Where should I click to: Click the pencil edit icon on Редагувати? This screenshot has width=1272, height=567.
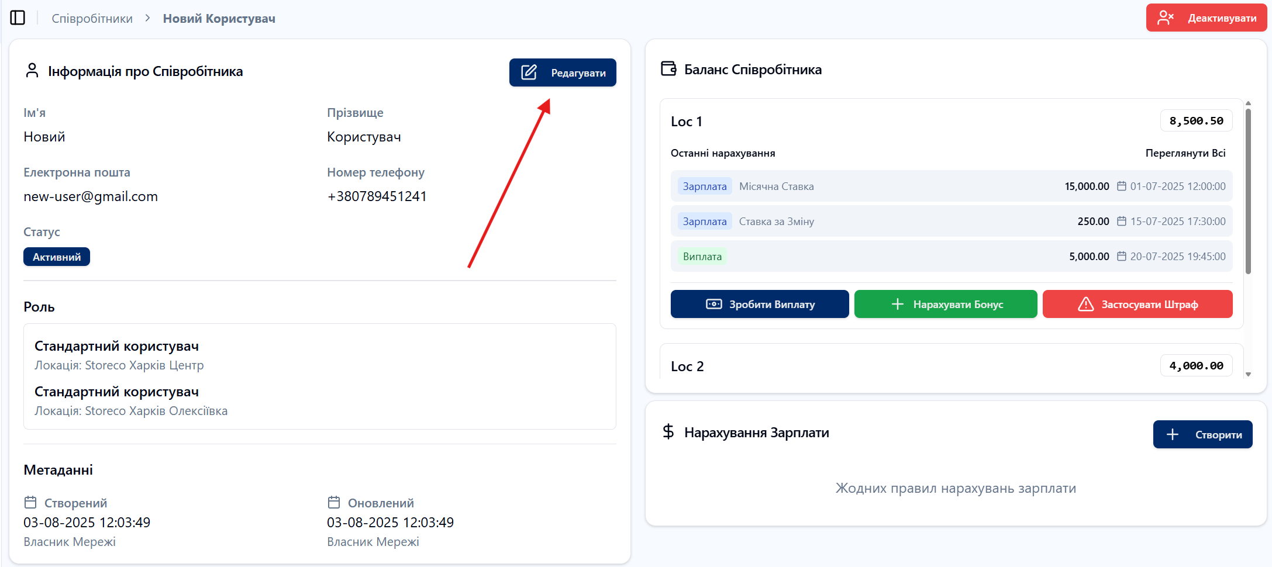529,72
